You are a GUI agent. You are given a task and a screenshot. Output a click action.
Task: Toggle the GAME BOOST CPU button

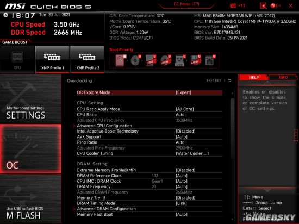click(x=17, y=59)
